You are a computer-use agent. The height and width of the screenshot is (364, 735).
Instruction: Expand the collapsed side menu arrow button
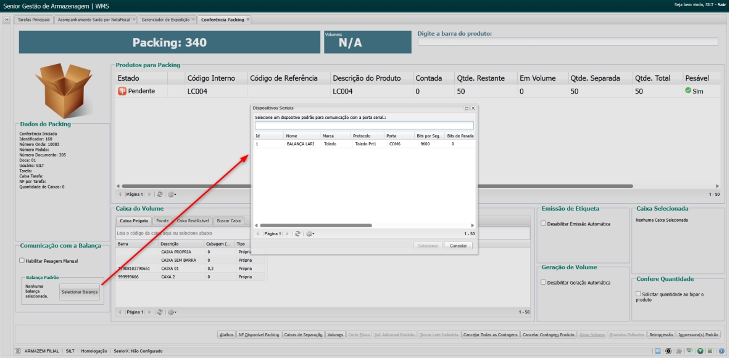(7, 20)
